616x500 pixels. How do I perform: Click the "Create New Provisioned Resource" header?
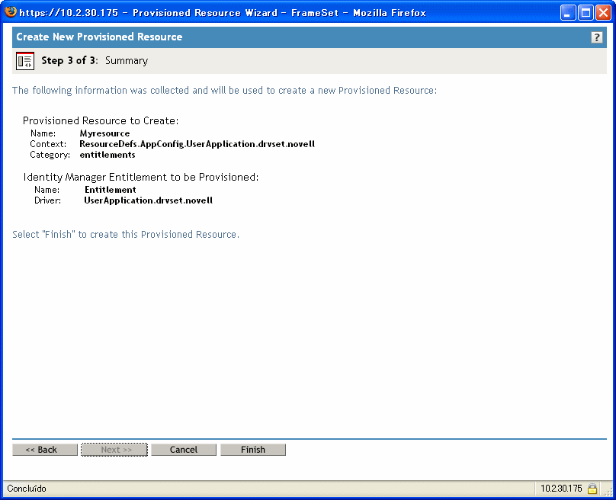(99, 37)
